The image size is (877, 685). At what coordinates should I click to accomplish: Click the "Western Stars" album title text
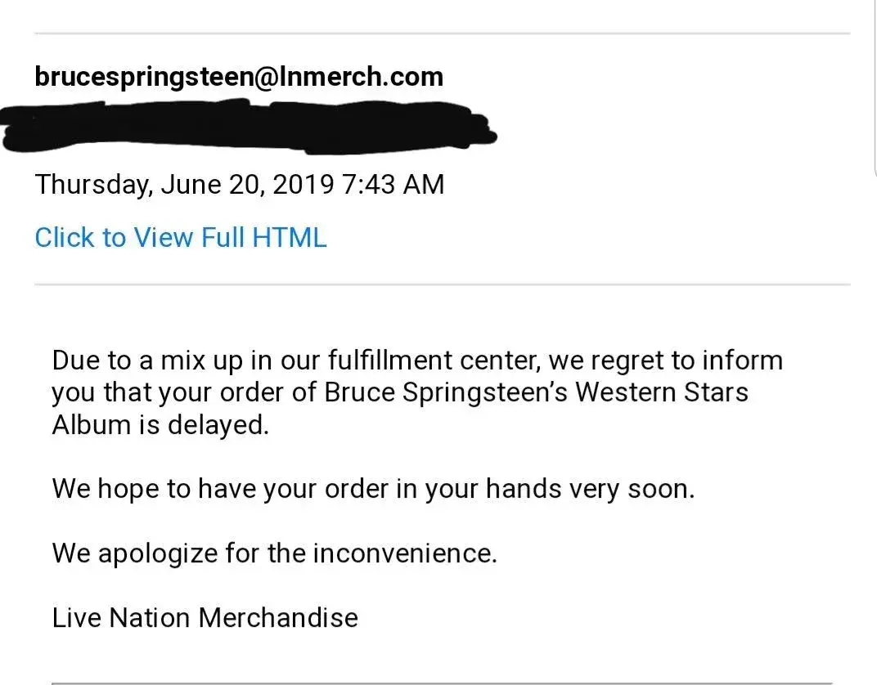661,393
